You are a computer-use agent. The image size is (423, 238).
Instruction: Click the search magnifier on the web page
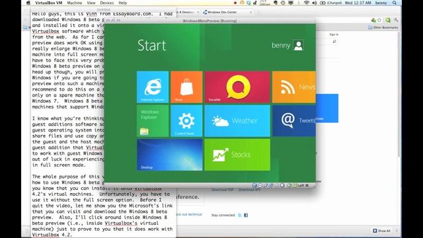coord(334,42)
